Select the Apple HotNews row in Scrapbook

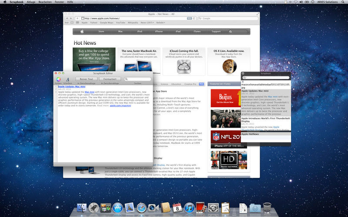(x=266, y=134)
